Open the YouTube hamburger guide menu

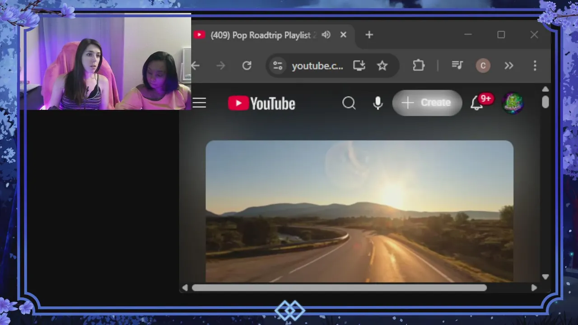coord(199,103)
